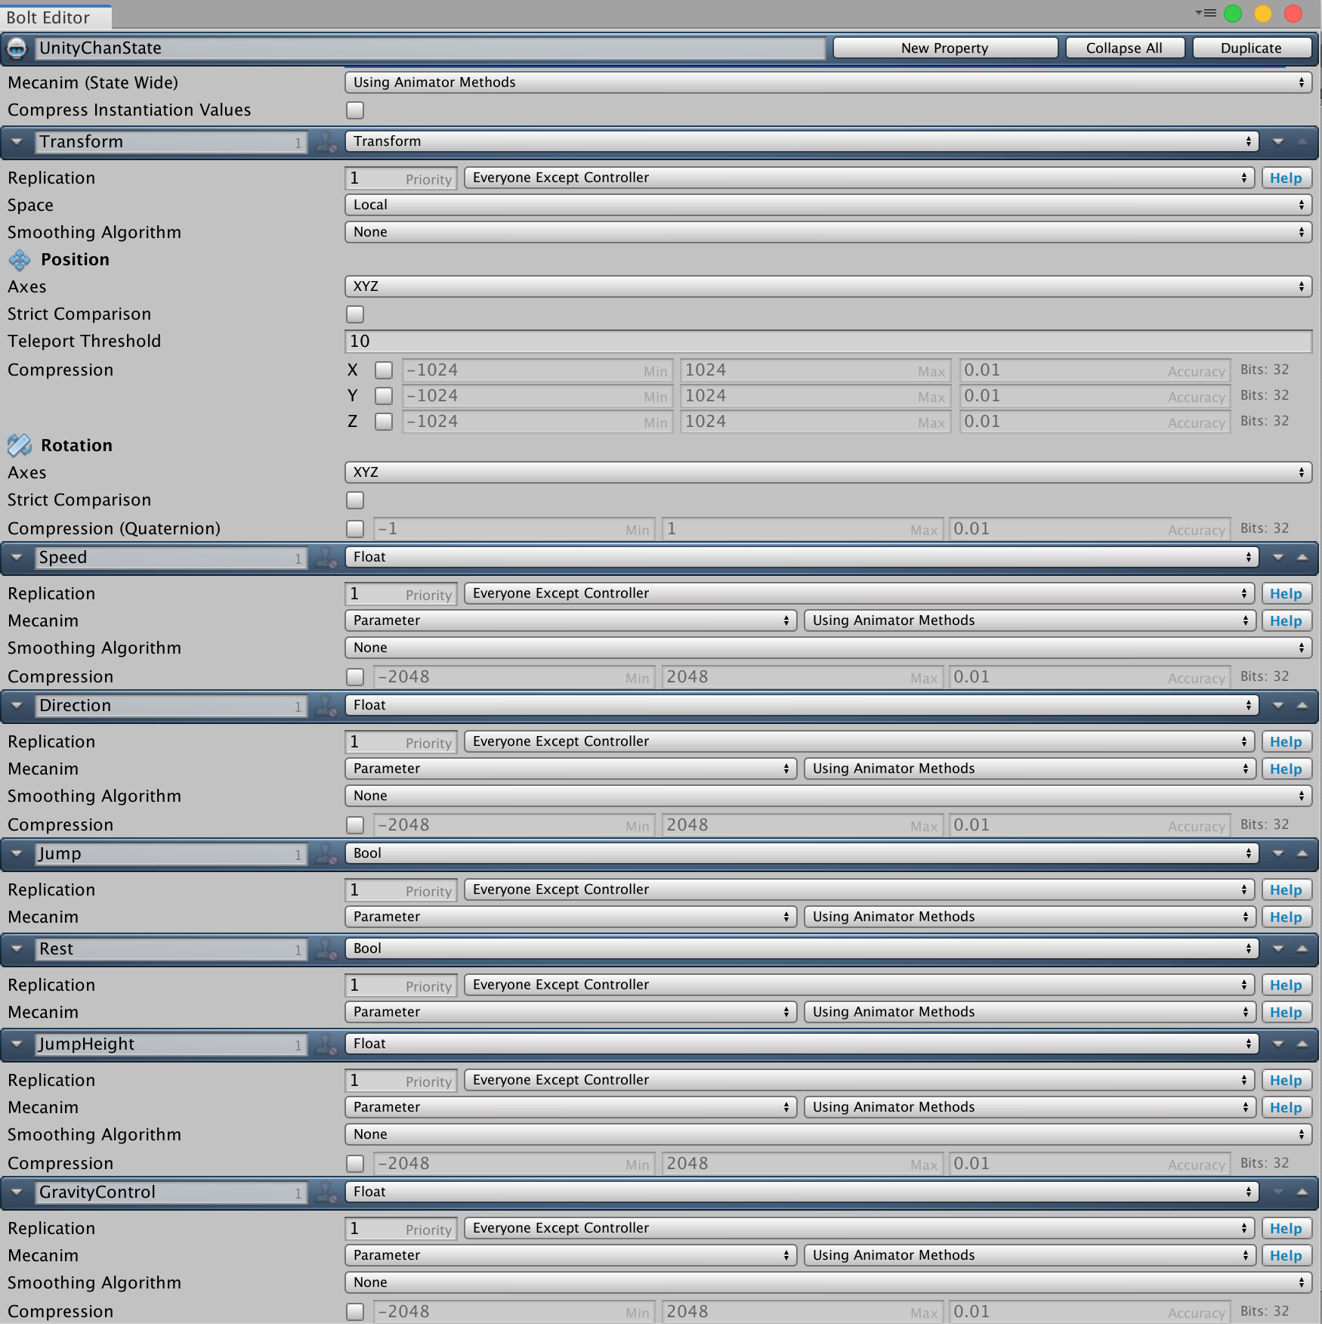
Task: Open Rotation Axes dropdown
Action: point(828,472)
